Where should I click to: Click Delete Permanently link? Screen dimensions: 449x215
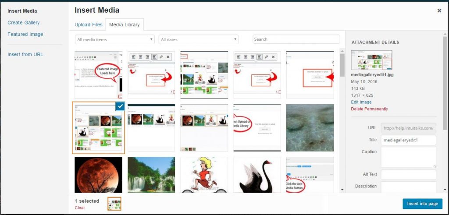click(369, 109)
